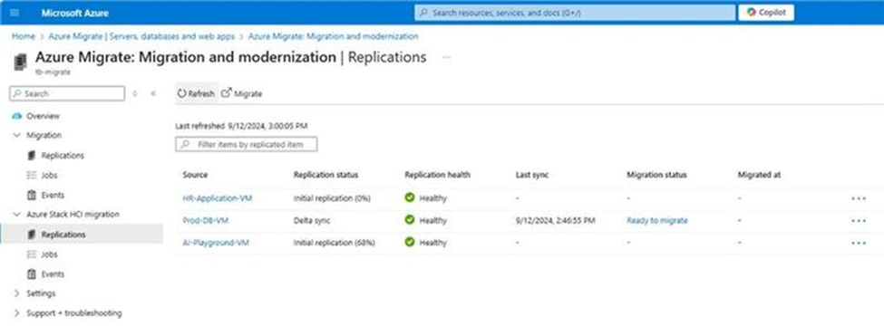The image size is (884, 336).
Task: Expand the Settings section
Action: pos(16,293)
